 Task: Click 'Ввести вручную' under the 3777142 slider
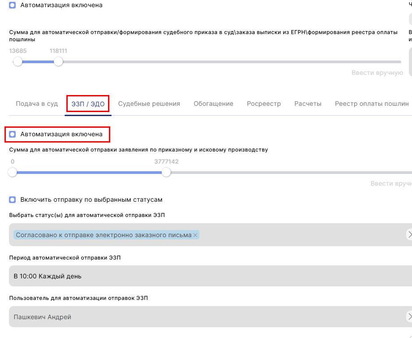click(x=391, y=183)
